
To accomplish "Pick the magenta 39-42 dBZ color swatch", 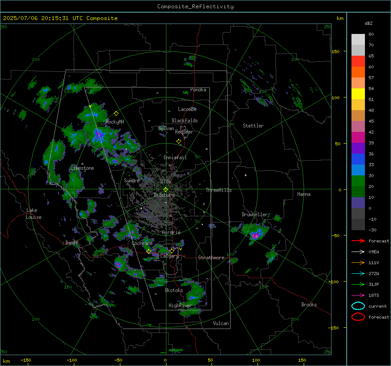I will (x=358, y=138).
